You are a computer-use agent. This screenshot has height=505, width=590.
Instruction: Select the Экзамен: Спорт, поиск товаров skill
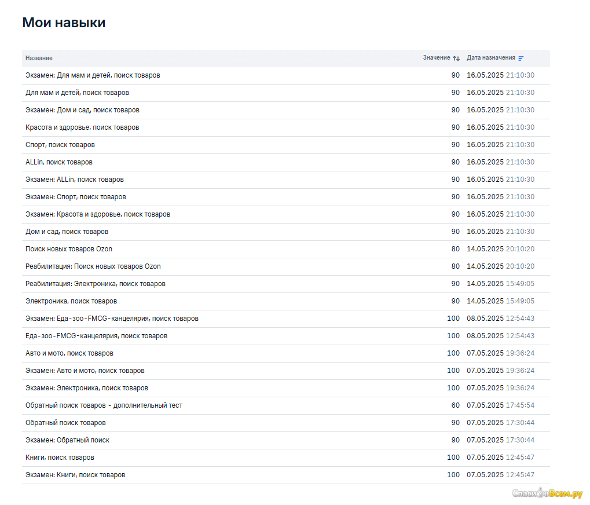tap(76, 197)
